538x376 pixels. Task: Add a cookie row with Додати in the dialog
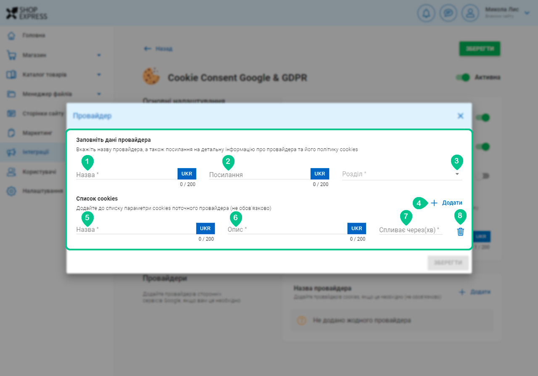pos(446,203)
